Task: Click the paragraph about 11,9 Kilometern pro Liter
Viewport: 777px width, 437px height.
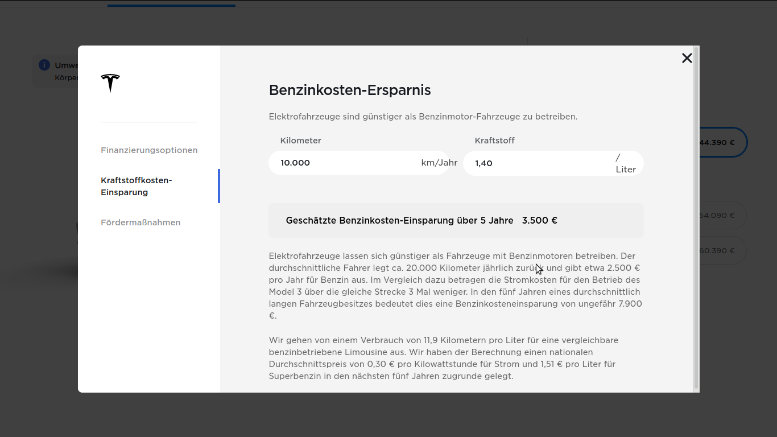Action: [444, 358]
